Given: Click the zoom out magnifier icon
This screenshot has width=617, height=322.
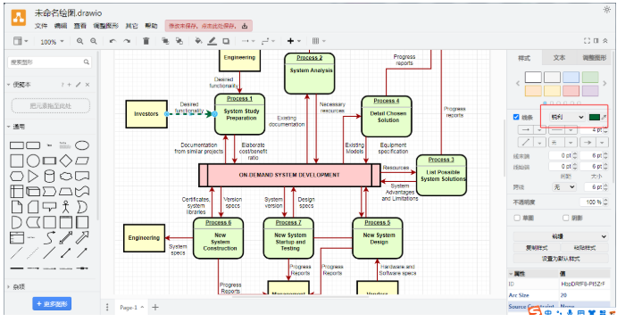Looking at the screenshot, I should tap(94, 41).
